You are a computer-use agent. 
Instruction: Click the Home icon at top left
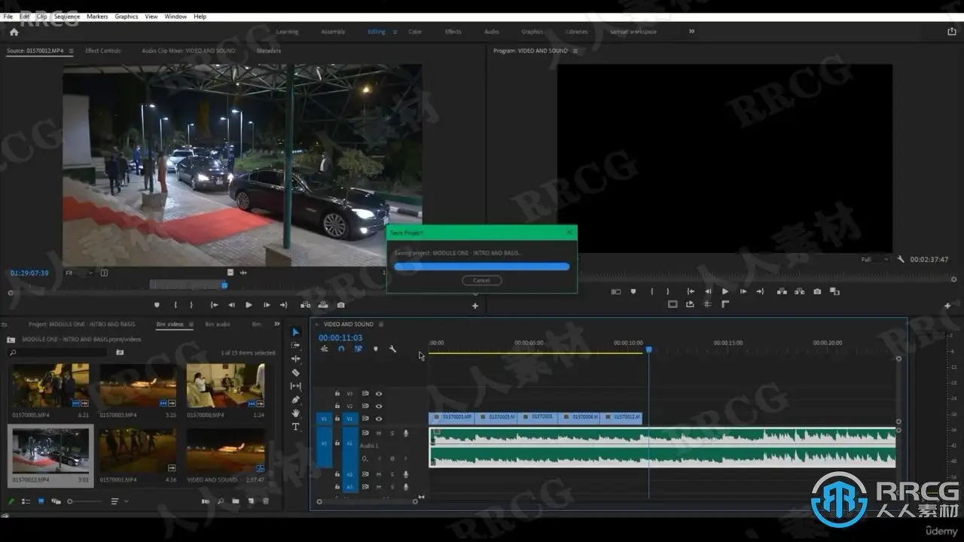pyautogui.click(x=14, y=32)
